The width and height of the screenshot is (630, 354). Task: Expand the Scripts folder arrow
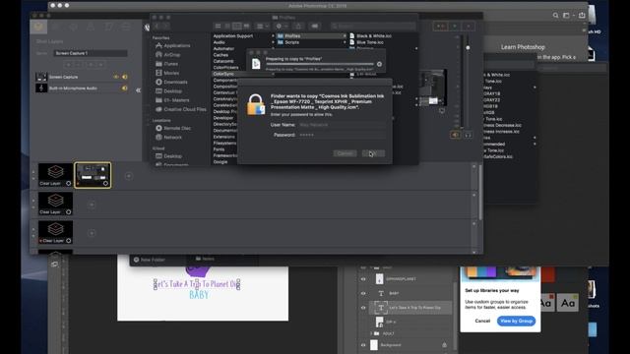345,42
